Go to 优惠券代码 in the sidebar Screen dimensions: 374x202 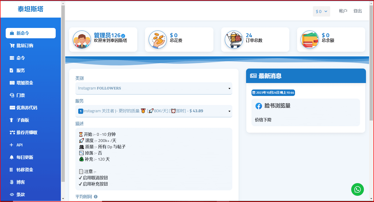(27, 108)
